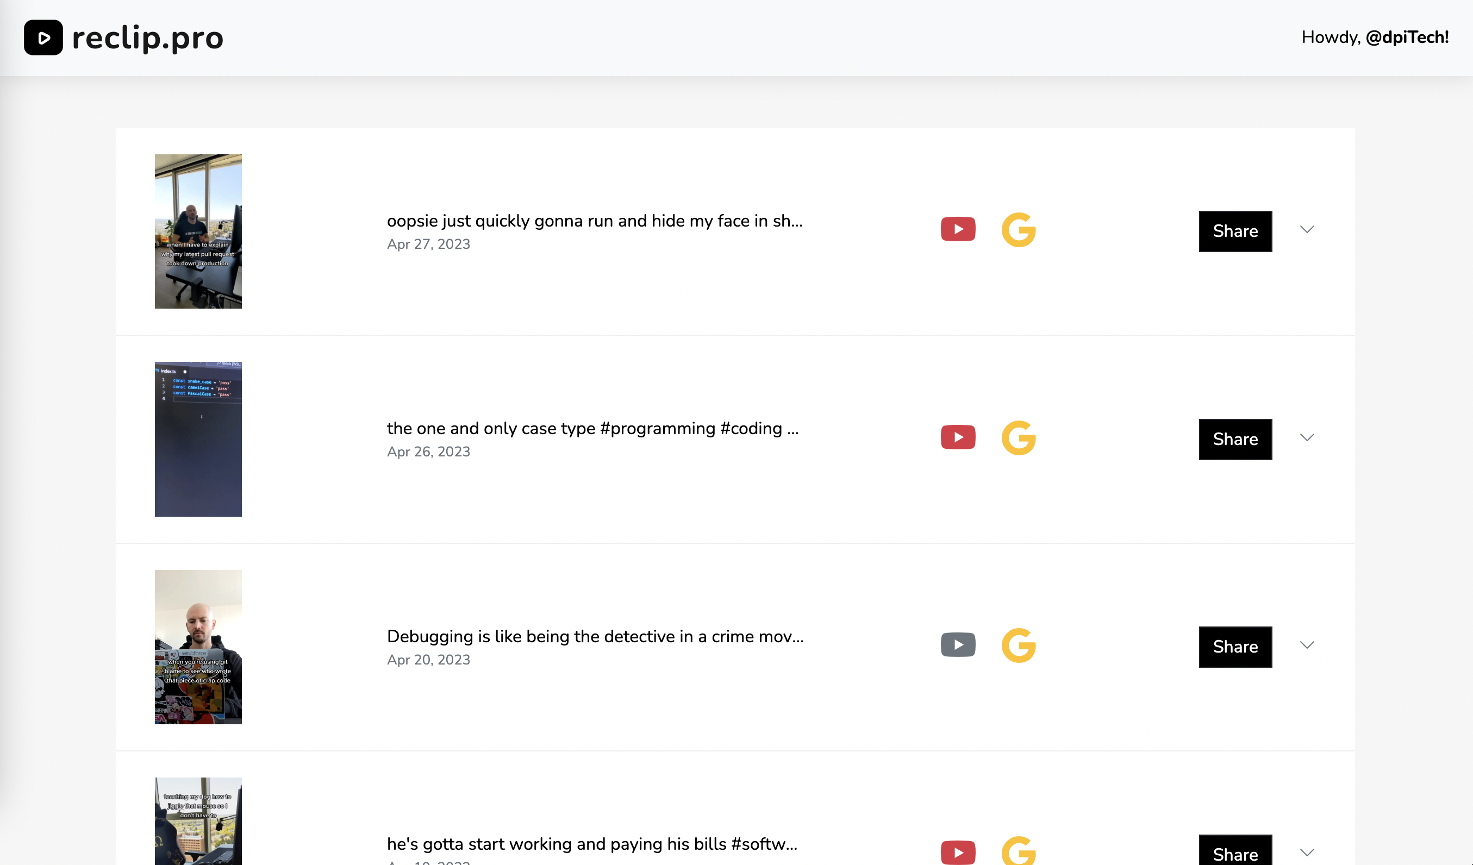Click Google icon for the Apr 26 clip
Image resolution: width=1473 pixels, height=865 pixels.
[1018, 438]
